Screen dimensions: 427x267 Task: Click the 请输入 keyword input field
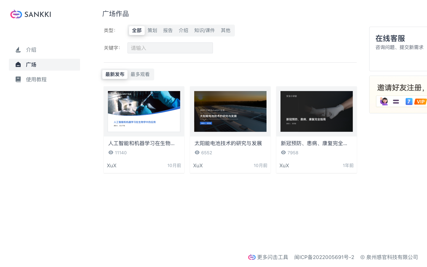170,48
